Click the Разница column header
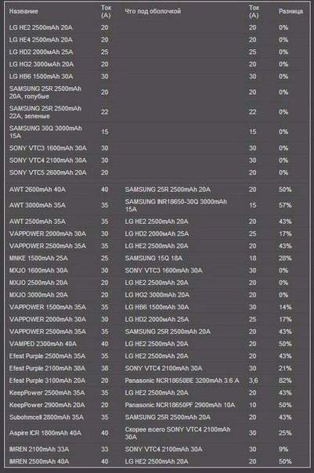This screenshot has height=473, width=314. pyautogui.click(x=291, y=12)
